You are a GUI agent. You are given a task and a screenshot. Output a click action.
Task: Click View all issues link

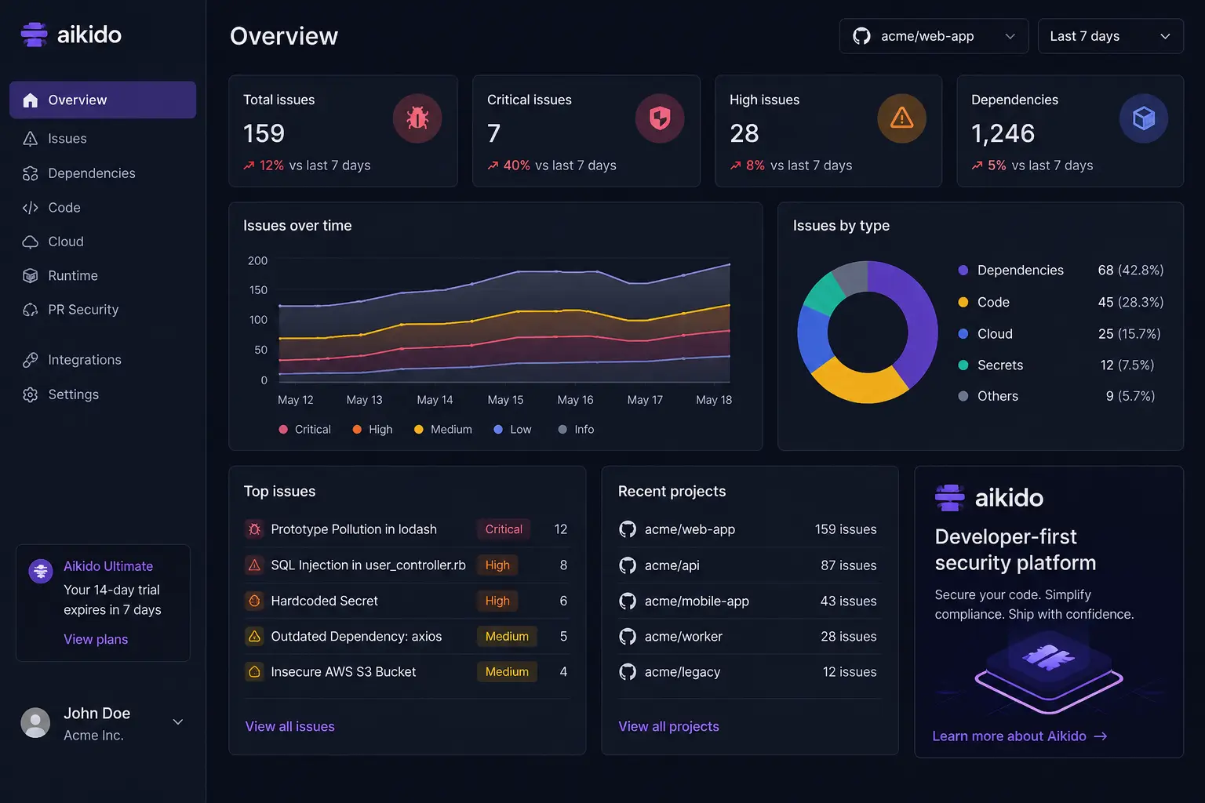tap(290, 727)
